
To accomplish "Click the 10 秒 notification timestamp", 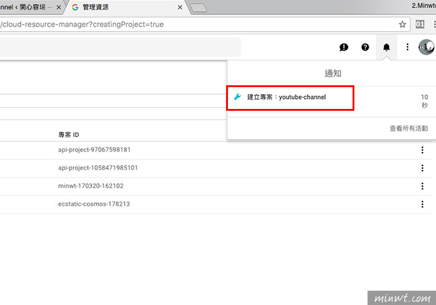I will pos(424,101).
